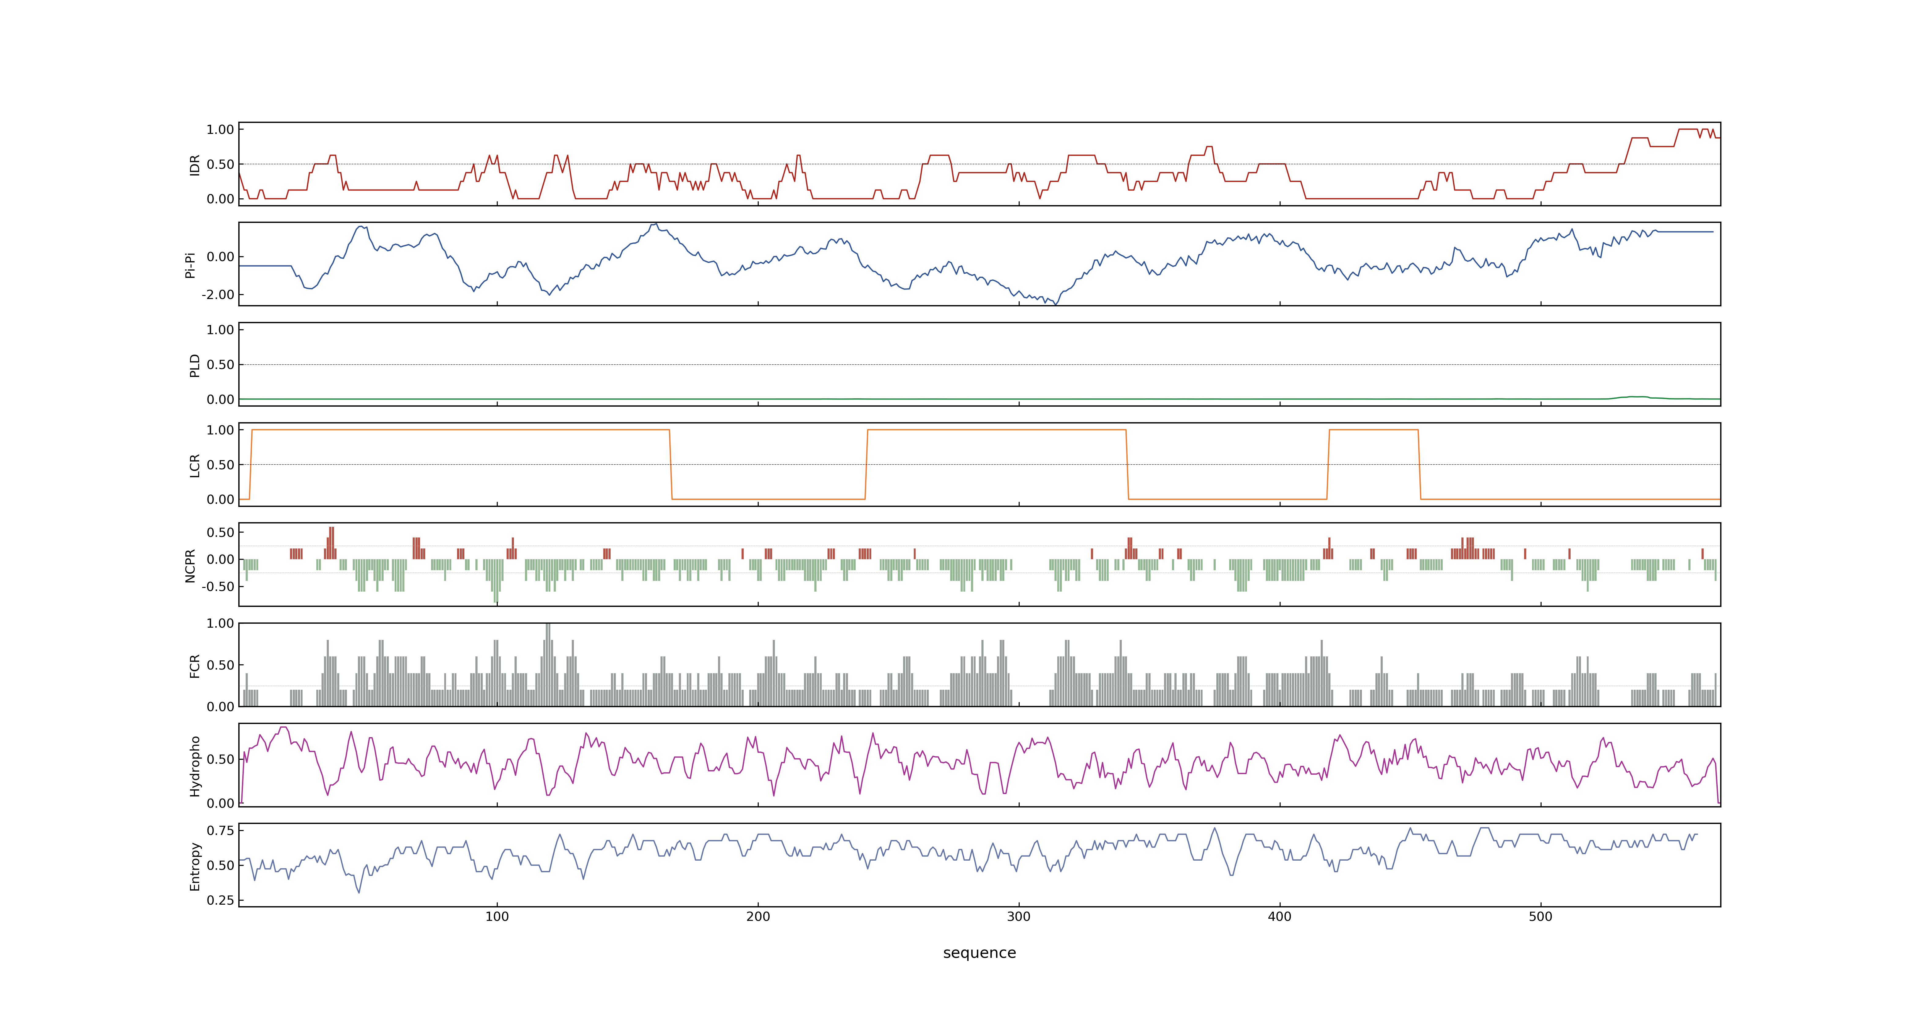Click the LCR y-axis label
The width and height of the screenshot is (1912, 1019).
tap(195, 465)
